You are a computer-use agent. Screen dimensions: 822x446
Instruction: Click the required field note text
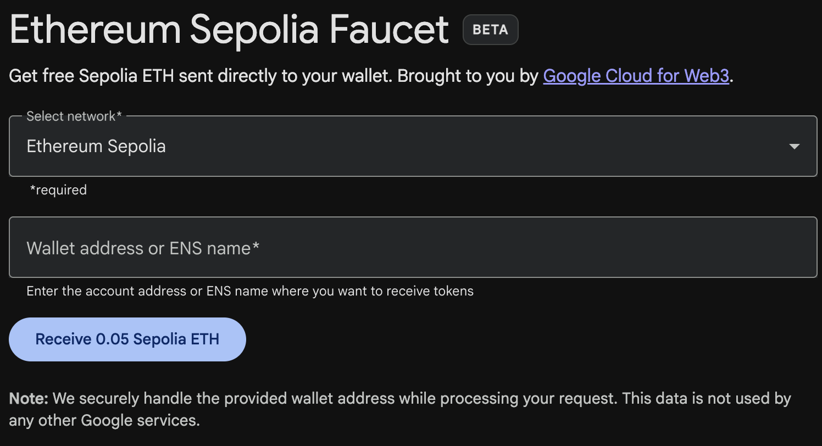point(59,189)
